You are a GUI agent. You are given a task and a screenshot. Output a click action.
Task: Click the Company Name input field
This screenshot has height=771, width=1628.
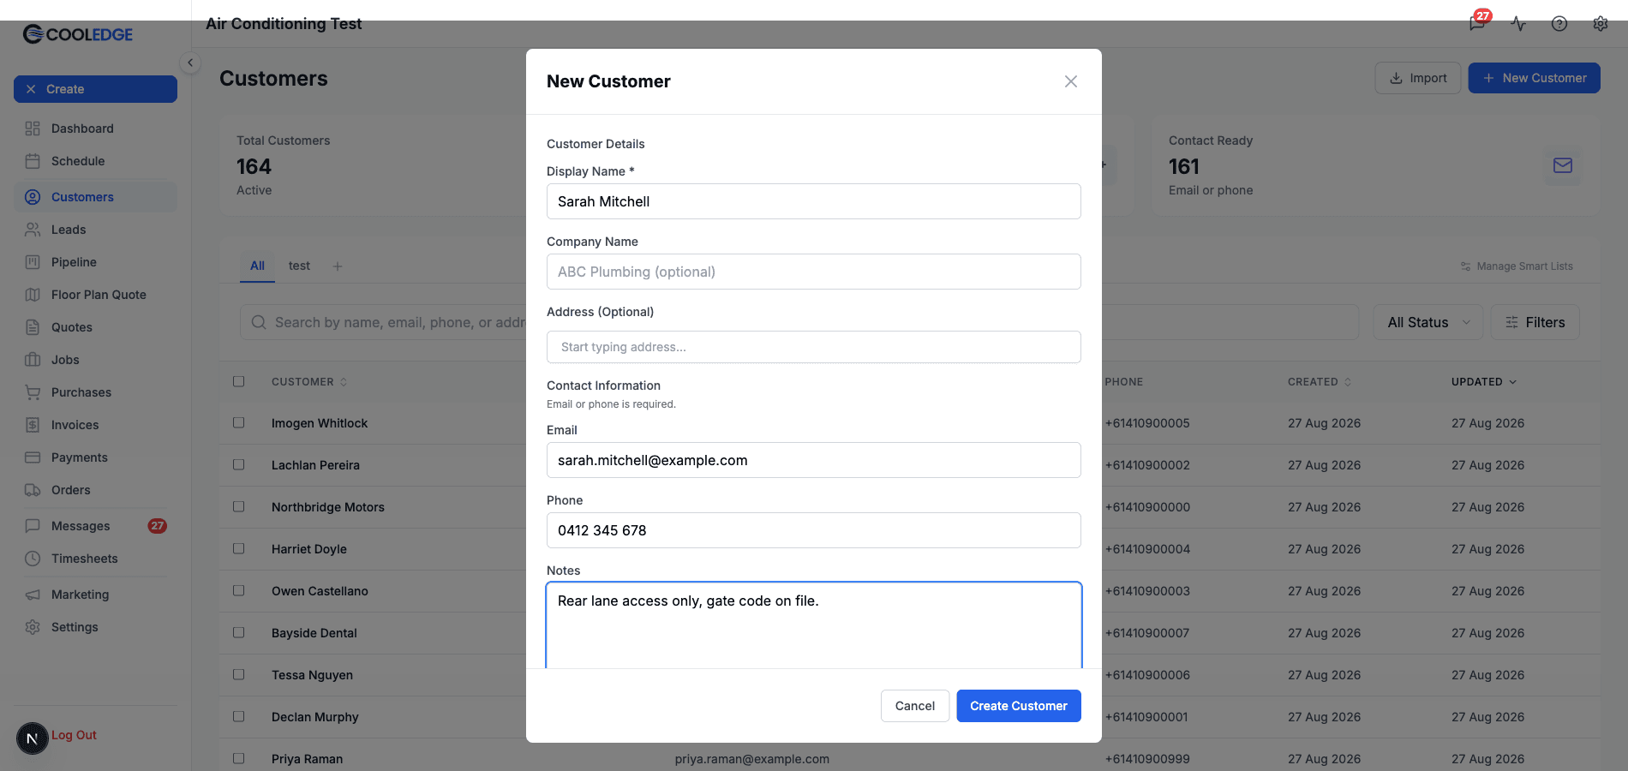click(x=814, y=272)
